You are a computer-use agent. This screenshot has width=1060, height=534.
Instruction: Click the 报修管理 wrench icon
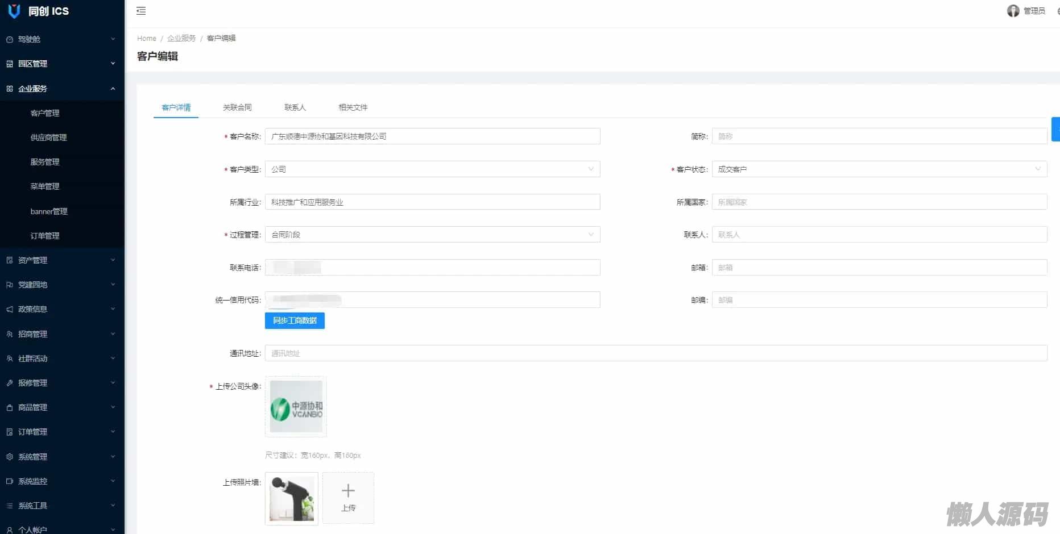pos(9,383)
